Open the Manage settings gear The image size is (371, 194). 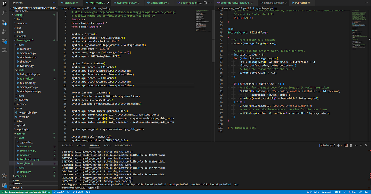(x=4, y=185)
